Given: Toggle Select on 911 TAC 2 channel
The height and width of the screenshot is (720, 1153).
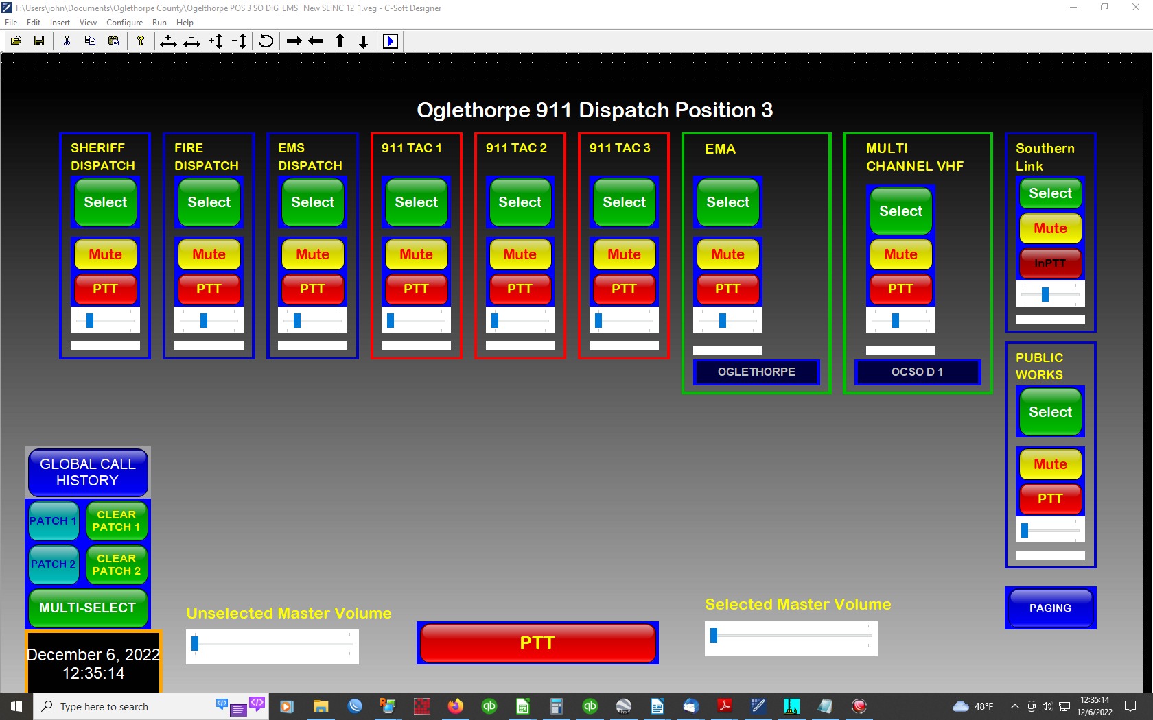Looking at the screenshot, I should [x=520, y=202].
